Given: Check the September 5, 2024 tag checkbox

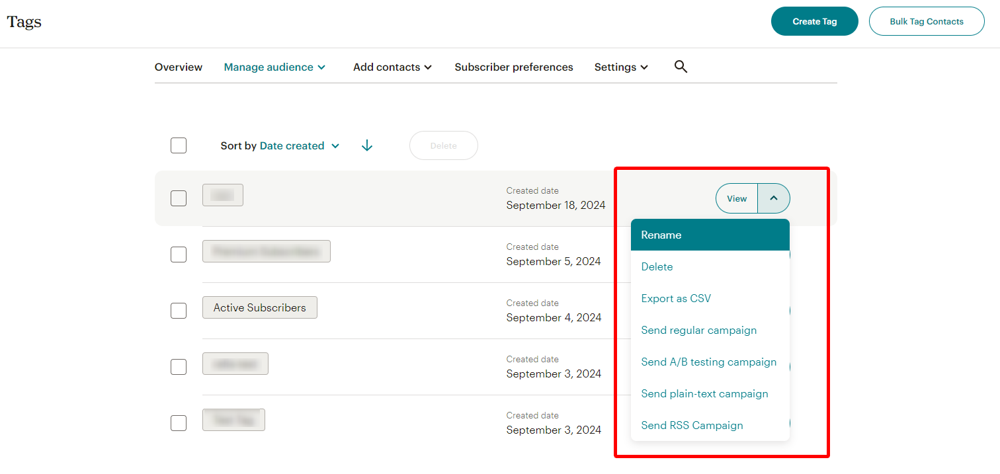Looking at the screenshot, I should pyautogui.click(x=179, y=255).
